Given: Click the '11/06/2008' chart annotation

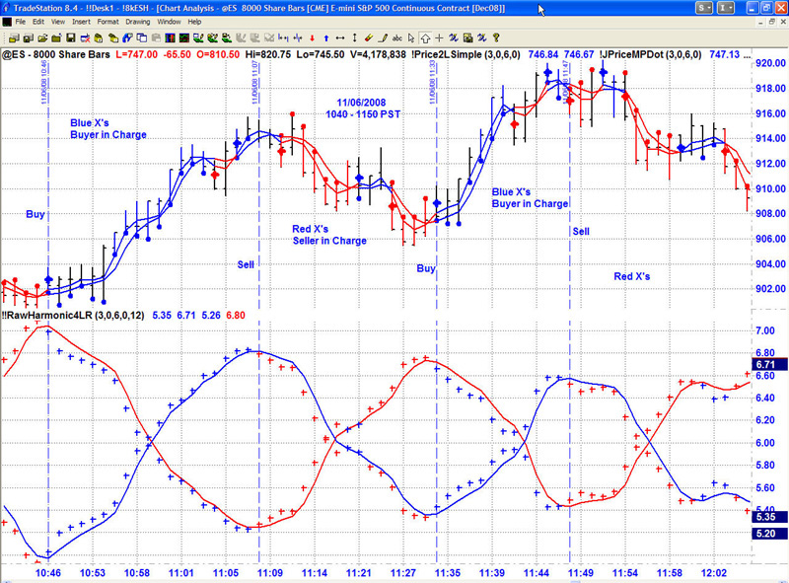Looking at the screenshot, I should click(361, 103).
